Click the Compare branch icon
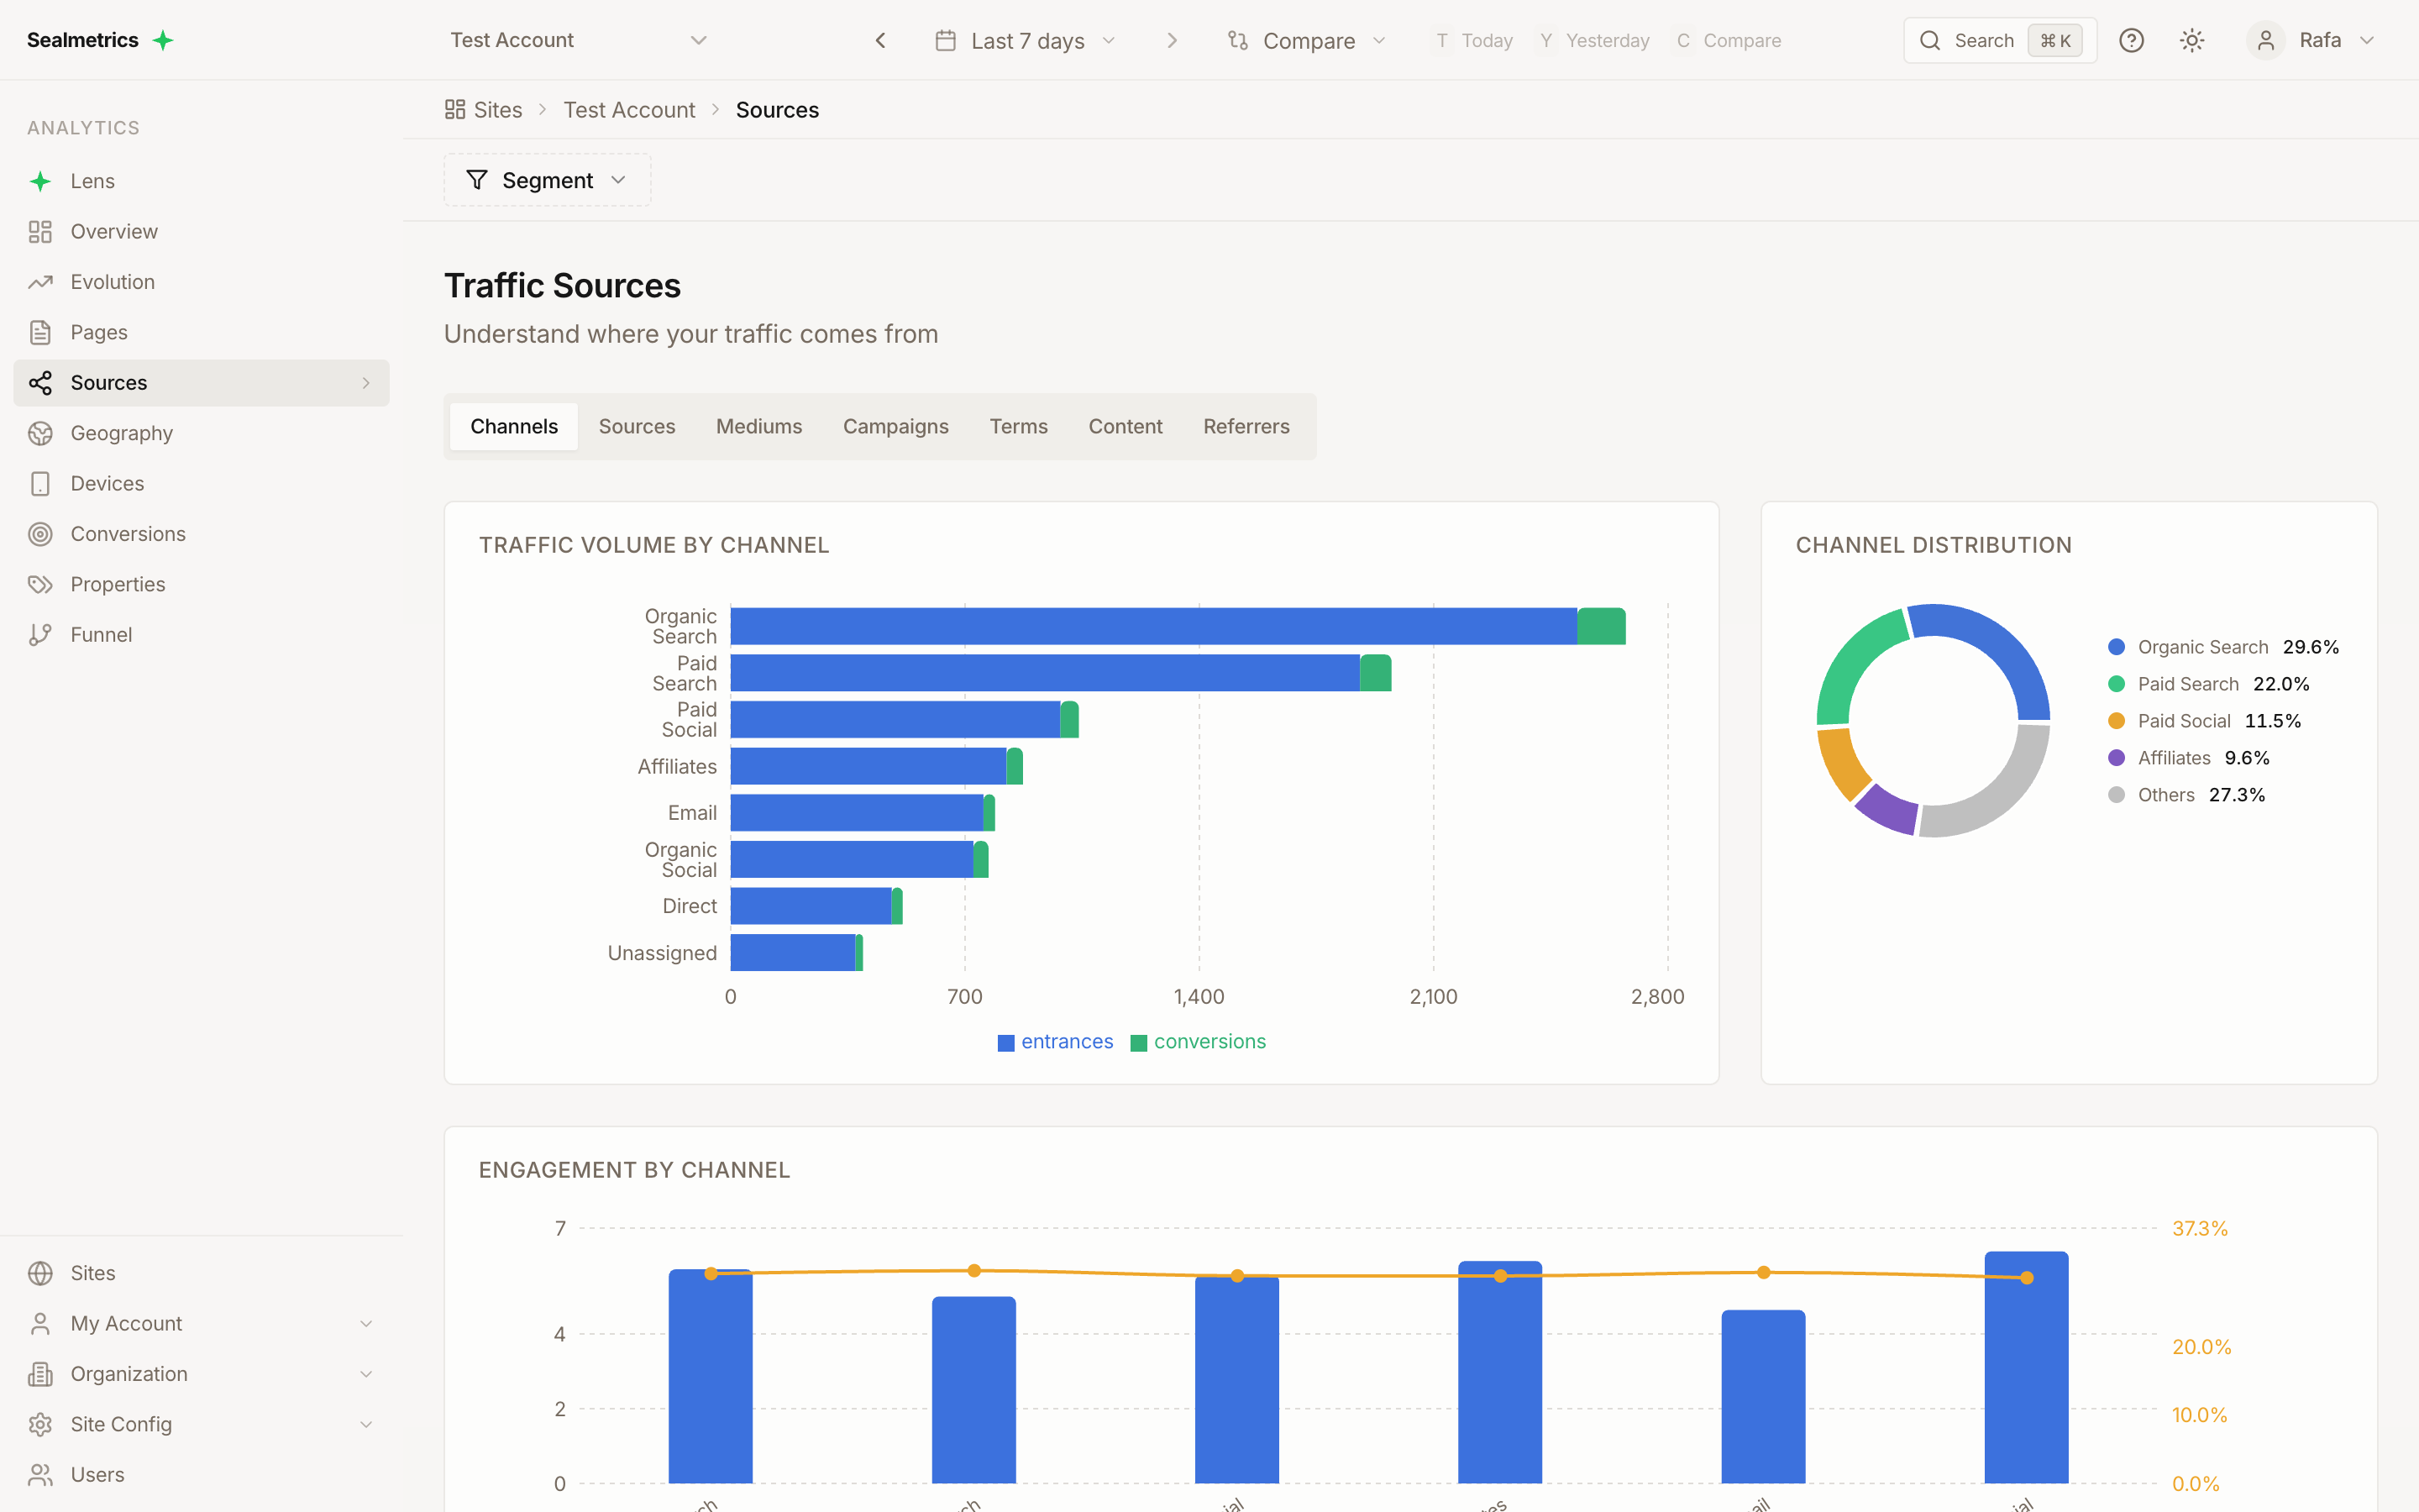2419x1512 pixels. pos(1237,40)
